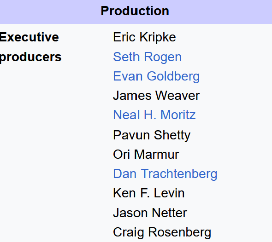Click the Ken F. Levin name text
The height and width of the screenshot is (242, 272).
[x=148, y=193]
